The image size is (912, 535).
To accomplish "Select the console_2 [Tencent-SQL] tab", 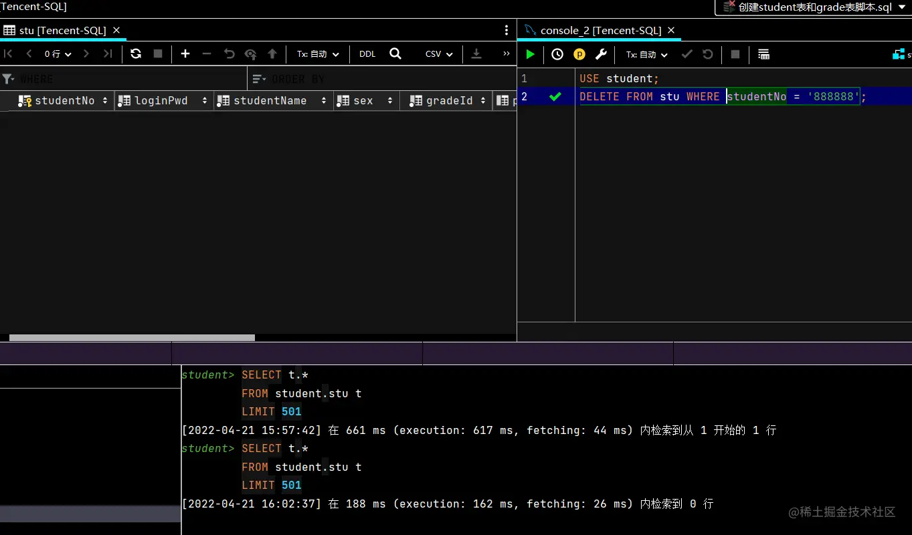I will pos(600,30).
